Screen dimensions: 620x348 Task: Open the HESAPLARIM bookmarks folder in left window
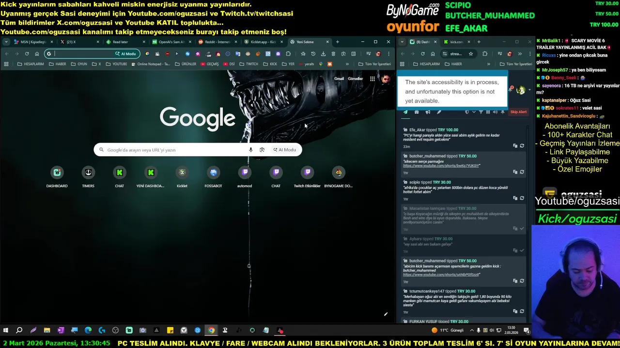coord(31,64)
